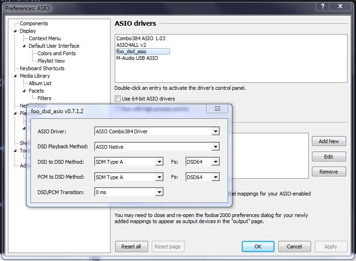Select Context Menu in the tree
The image size is (356, 261).
pyautogui.click(x=44, y=38)
